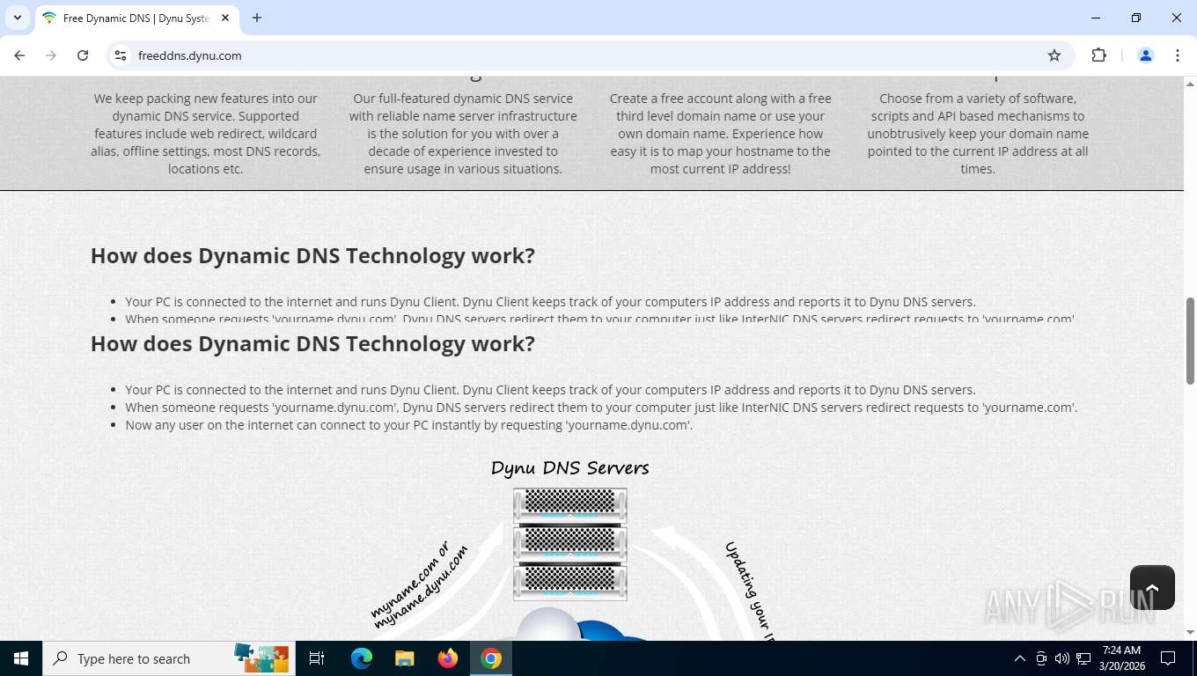The image size is (1197, 676).
Task: Open the clock showing 7:24 AM
Action: 1121,658
